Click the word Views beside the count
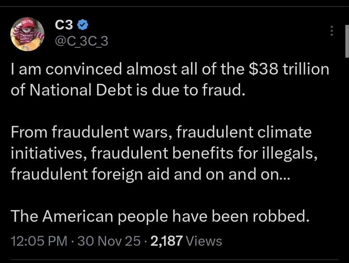Image resolution: width=349 pixels, height=263 pixels. tap(204, 241)
